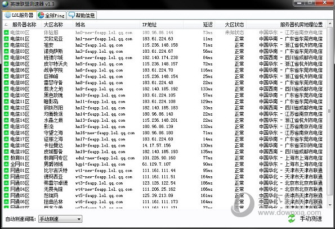335x229 pixels.
Task: Click the green icon of 电信06区 row
Action: click(x=6, y=70)
